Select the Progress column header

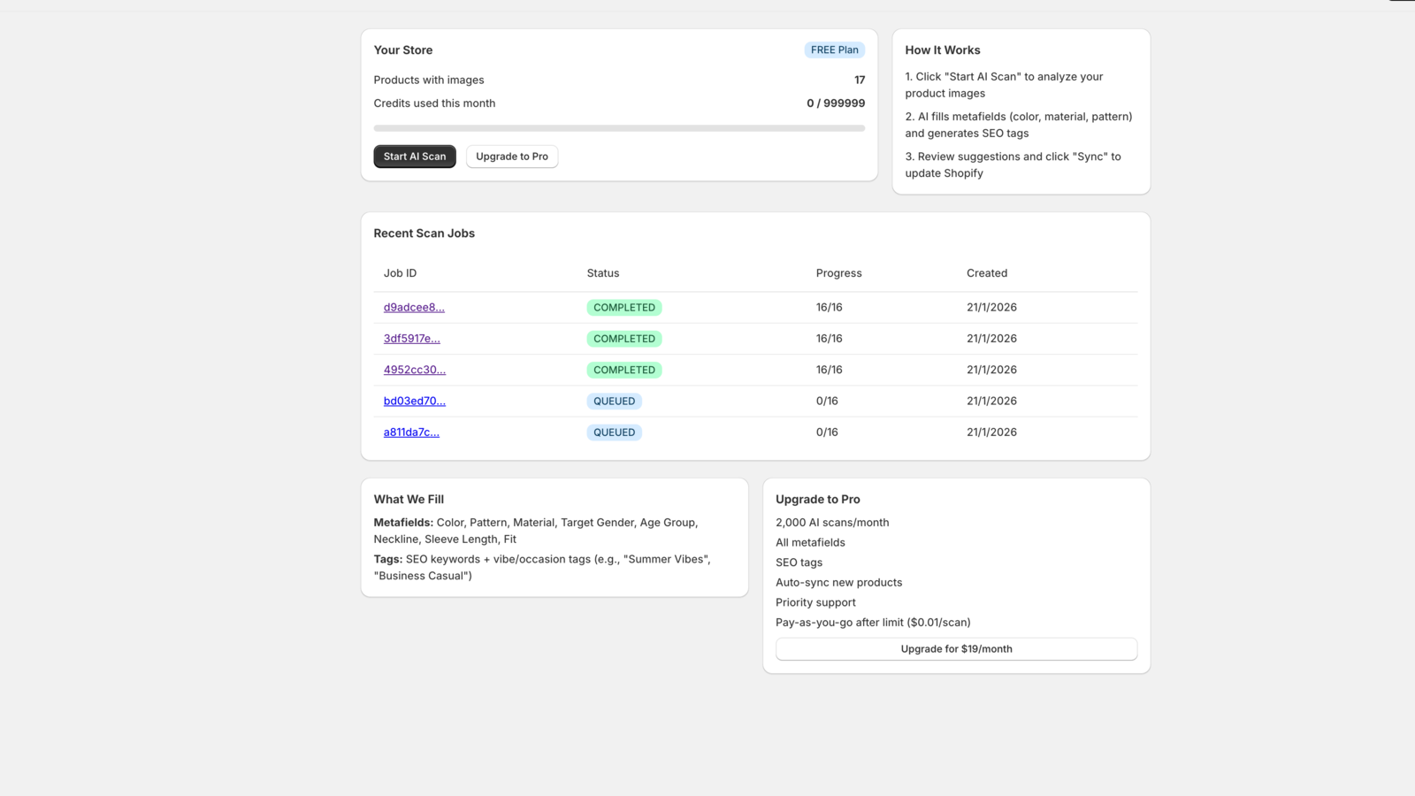click(838, 273)
